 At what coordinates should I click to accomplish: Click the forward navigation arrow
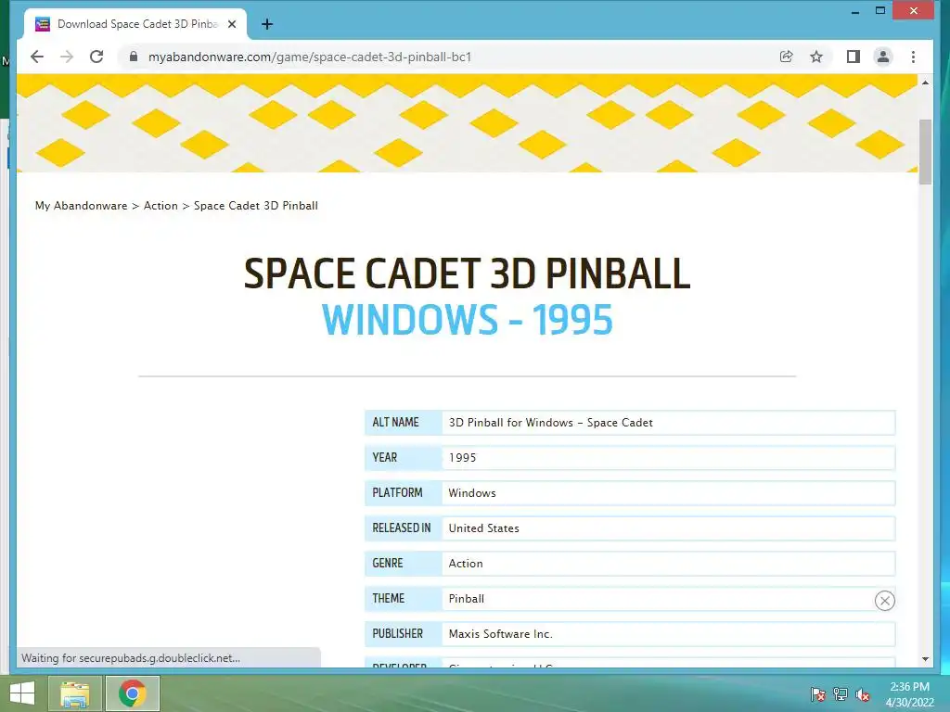[x=67, y=57]
